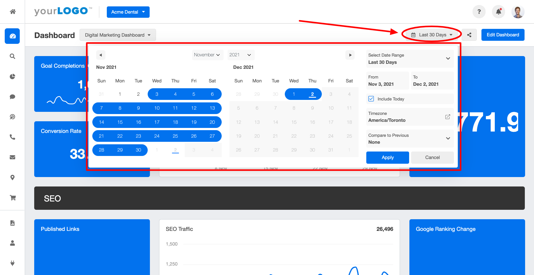Image resolution: width=534 pixels, height=275 pixels.
Task: Open the pie chart analytics sidebar icon
Action: click(13, 77)
